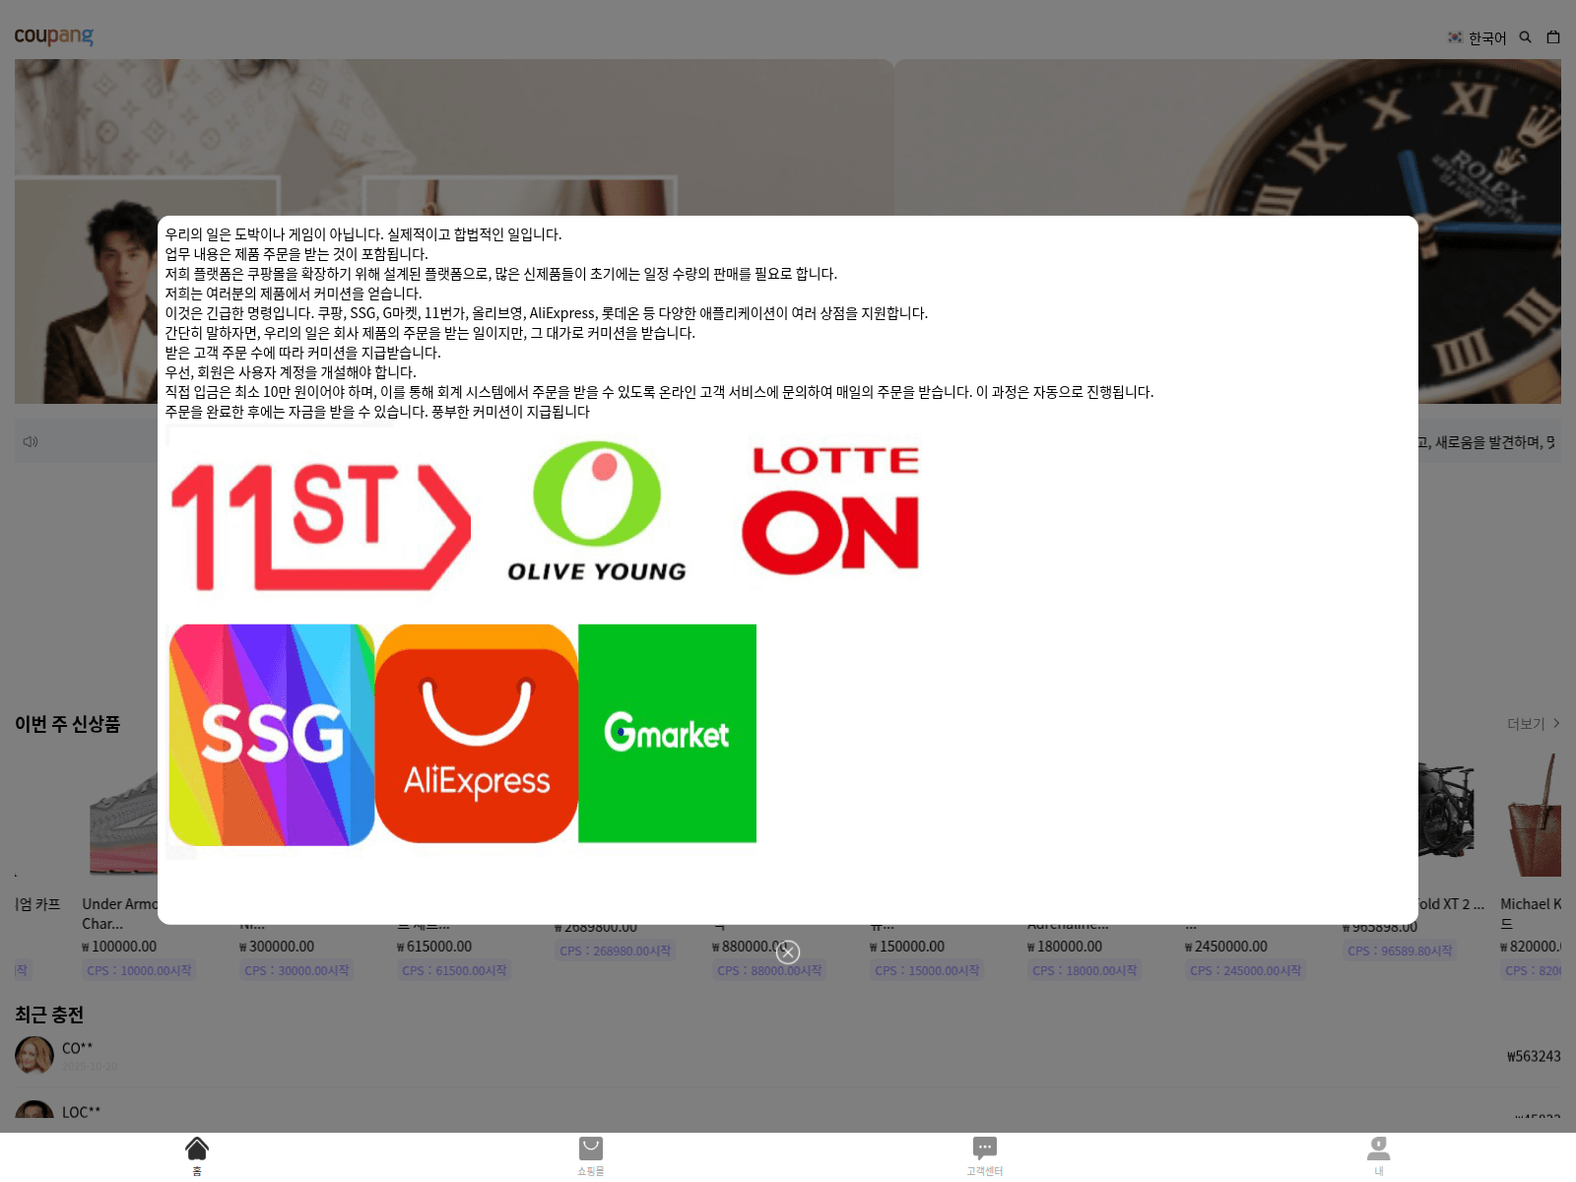Click the ₩300000.00 product price

coord(277,947)
